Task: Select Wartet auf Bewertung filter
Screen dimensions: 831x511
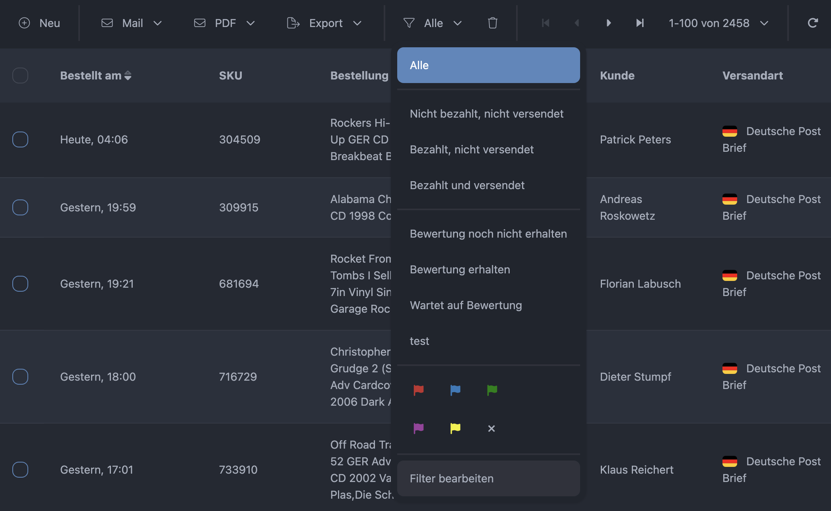Action: (x=489, y=305)
